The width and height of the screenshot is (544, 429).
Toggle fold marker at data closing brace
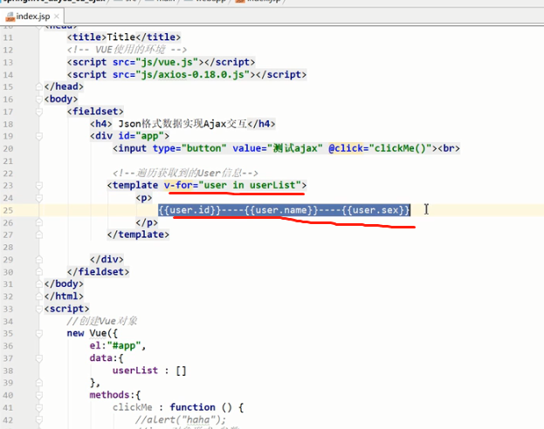point(39,383)
